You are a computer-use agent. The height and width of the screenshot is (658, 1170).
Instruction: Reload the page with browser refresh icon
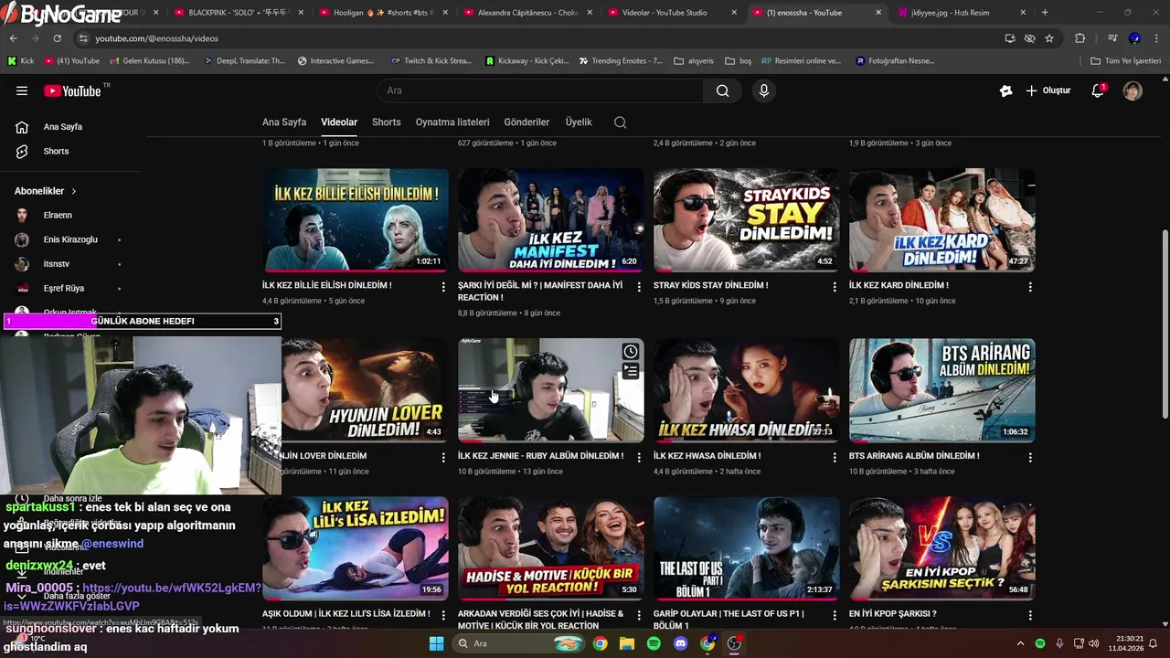(x=57, y=38)
